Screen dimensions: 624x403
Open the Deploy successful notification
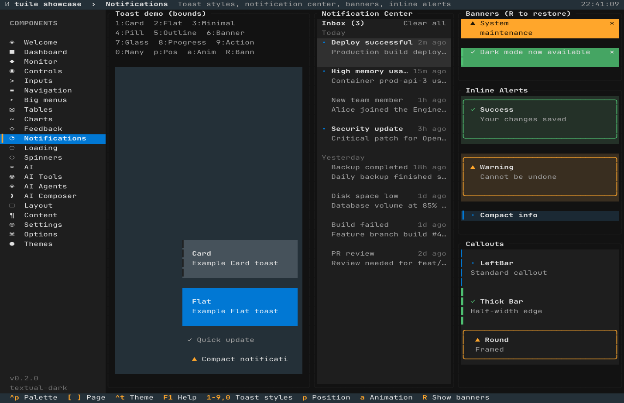click(384, 47)
